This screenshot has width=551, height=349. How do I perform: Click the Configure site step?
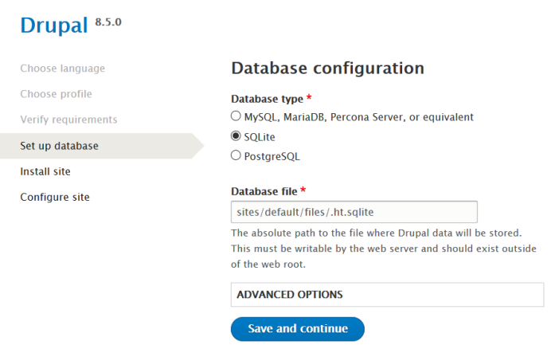point(55,197)
